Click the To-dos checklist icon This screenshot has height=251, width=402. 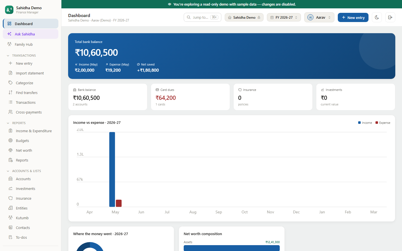(x=11, y=237)
